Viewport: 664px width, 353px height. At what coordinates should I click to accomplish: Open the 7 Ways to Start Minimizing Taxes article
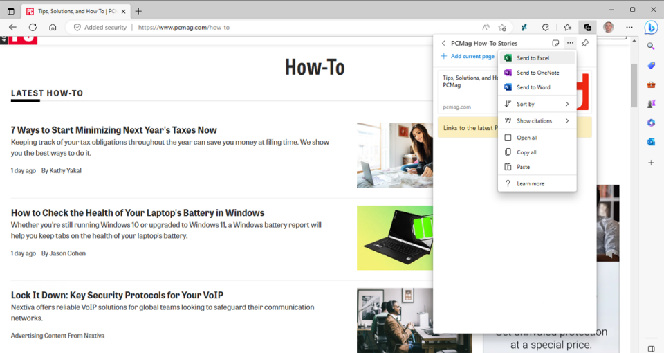114,130
